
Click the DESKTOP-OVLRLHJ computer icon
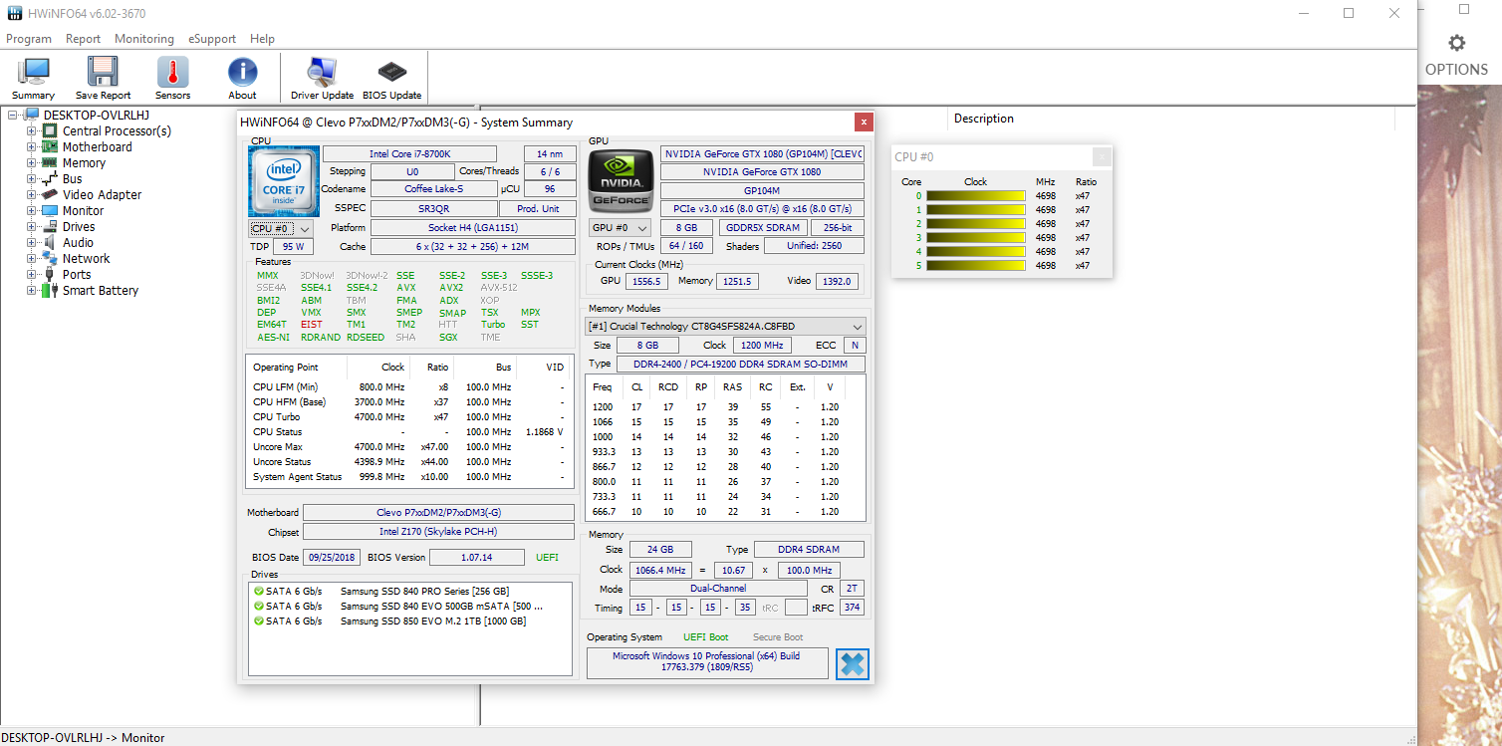(31, 115)
